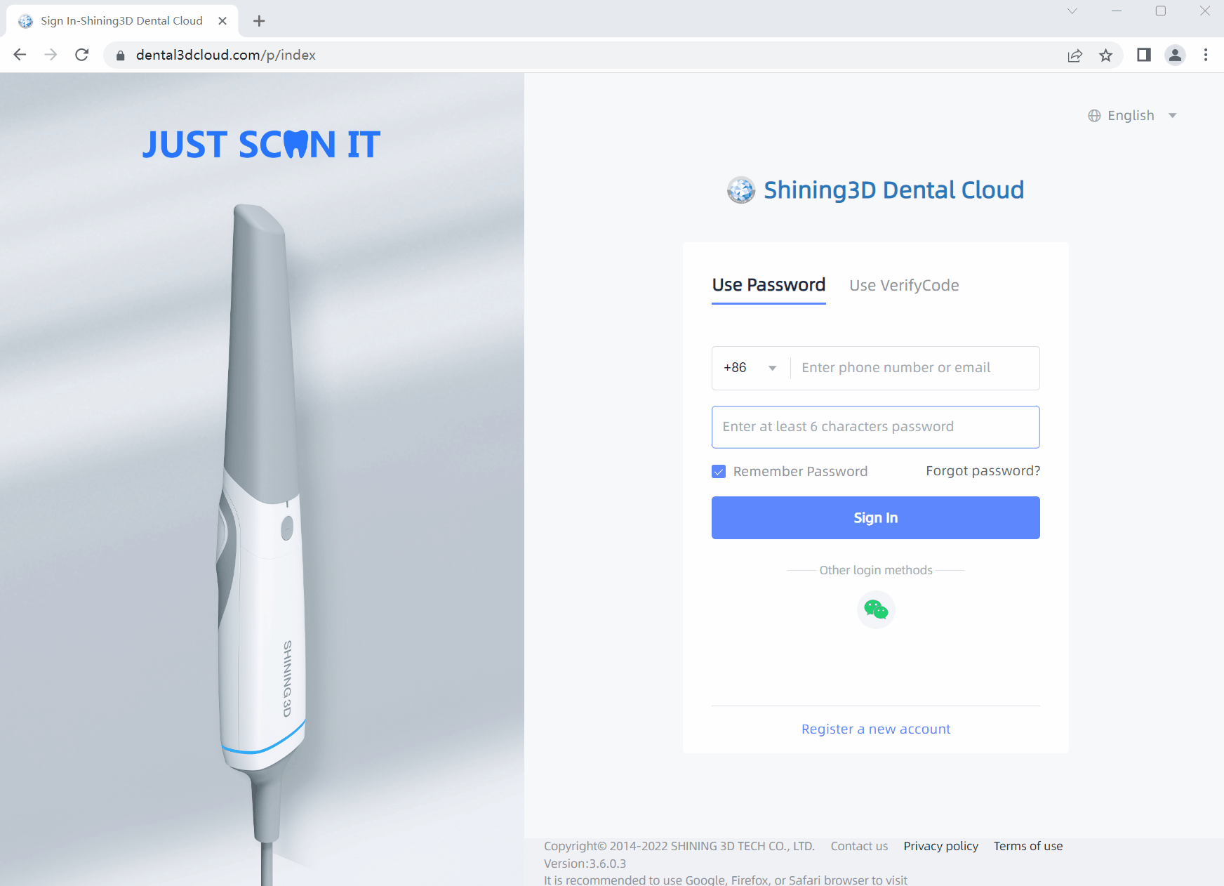Focus the password input field

pos(876,427)
